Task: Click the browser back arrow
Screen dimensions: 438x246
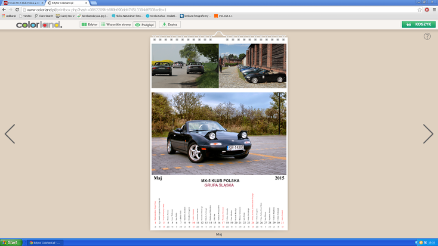Action: click(4, 10)
